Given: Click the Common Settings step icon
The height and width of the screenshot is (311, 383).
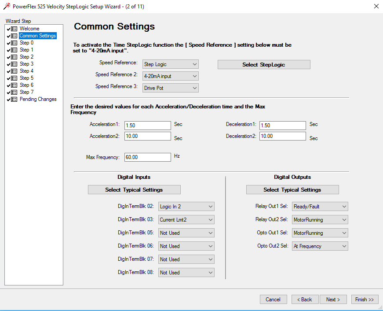Looking at the screenshot, I should pyautogui.click(x=14, y=36).
